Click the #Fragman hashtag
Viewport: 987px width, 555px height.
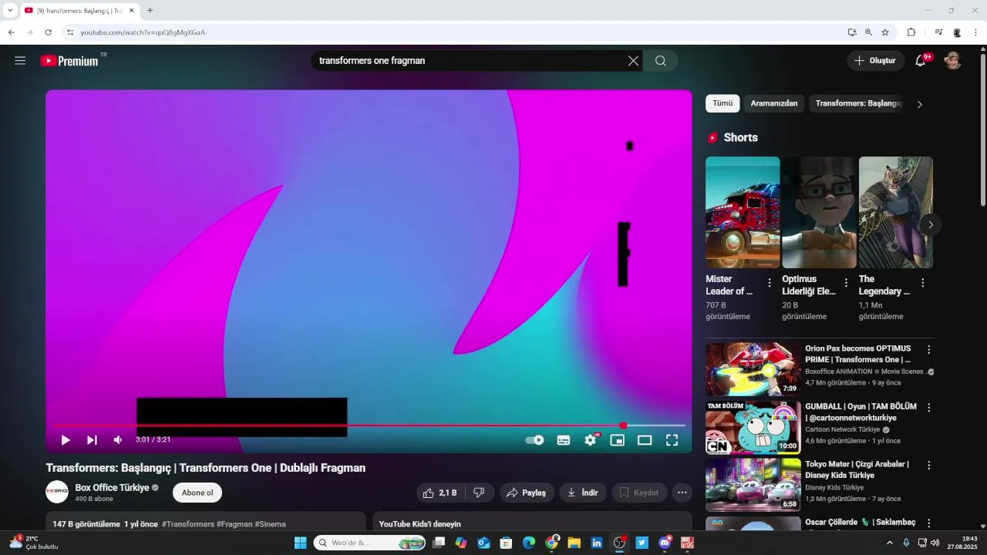point(234,524)
